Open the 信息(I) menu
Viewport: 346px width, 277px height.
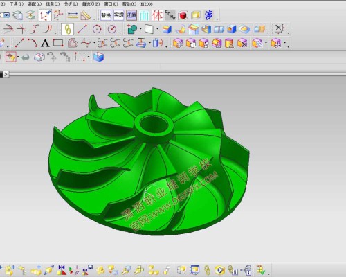[x=53, y=4]
